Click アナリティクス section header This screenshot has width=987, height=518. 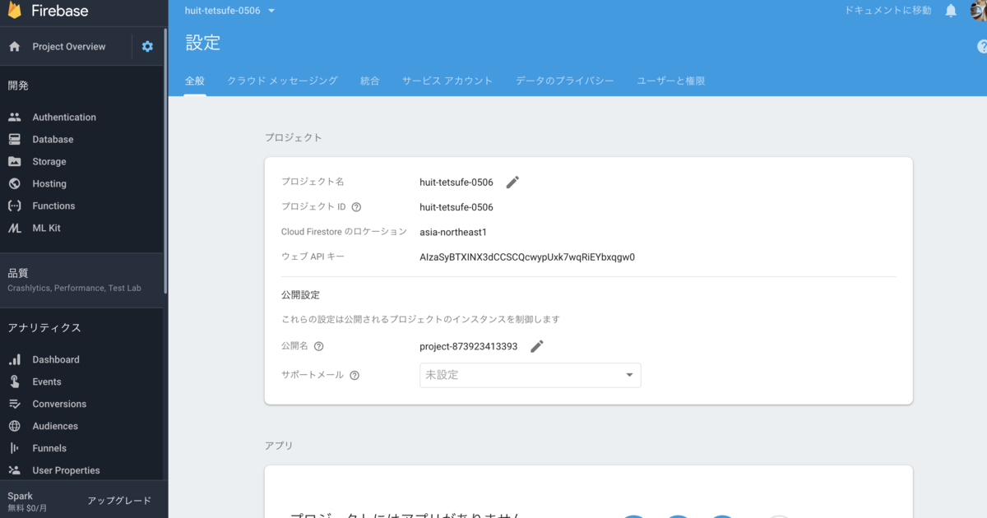tap(44, 328)
